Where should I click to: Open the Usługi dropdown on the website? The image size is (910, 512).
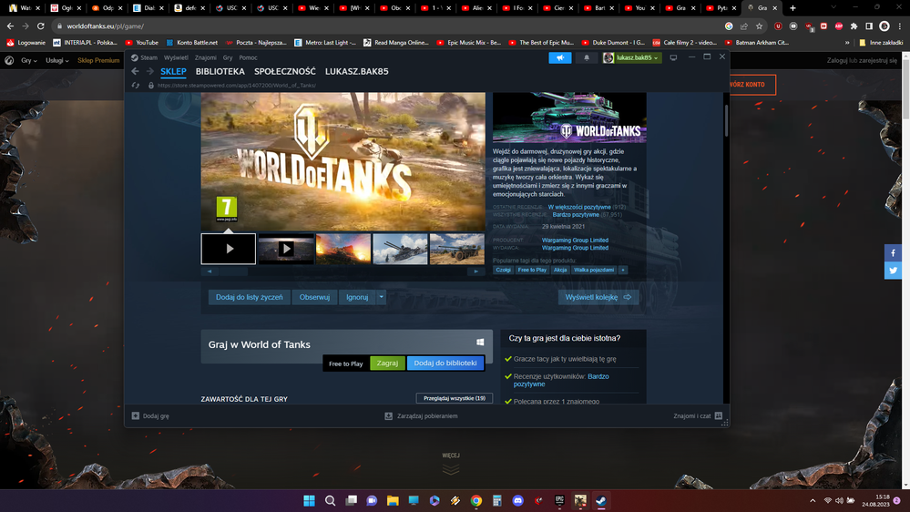tap(56, 60)
